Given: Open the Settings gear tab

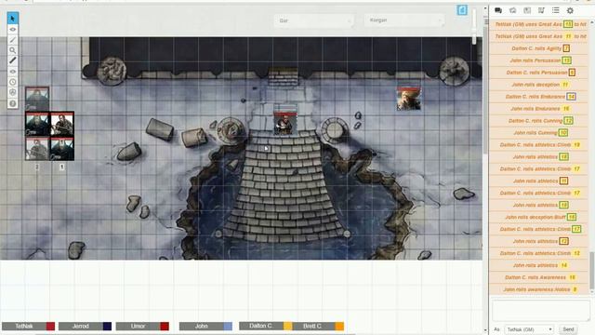Looking at the screenshot, I should pos(570,10).
